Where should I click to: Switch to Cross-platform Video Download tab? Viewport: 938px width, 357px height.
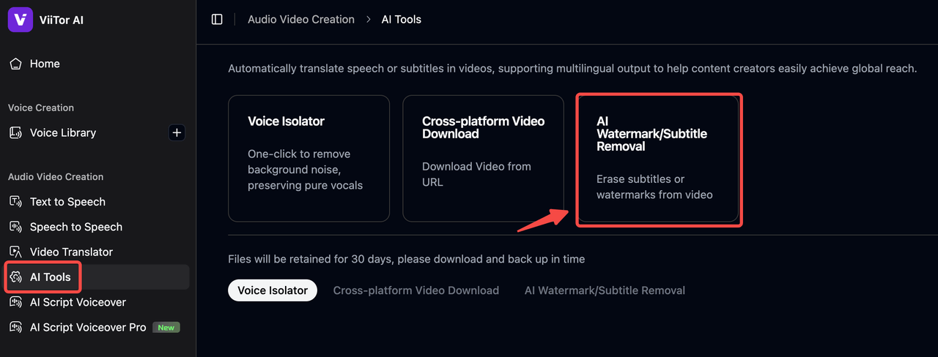coord(416,290)
